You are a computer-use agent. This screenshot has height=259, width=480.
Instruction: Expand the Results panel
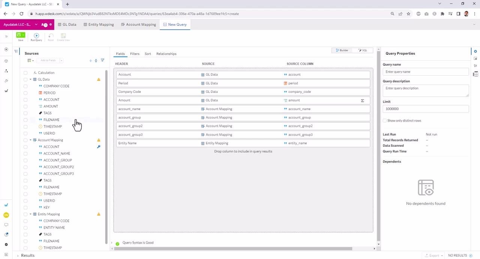pyautogui.click(x=18, y=256)
